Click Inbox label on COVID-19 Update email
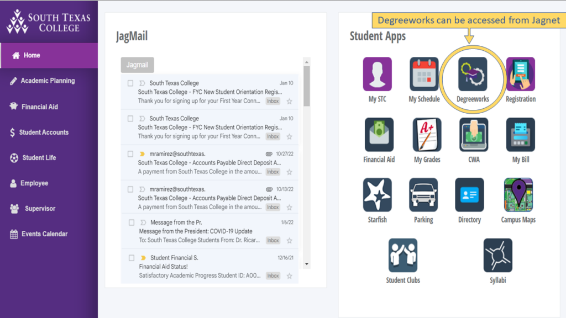The width and height of the screenshot is (566, 318). [273, 241]
